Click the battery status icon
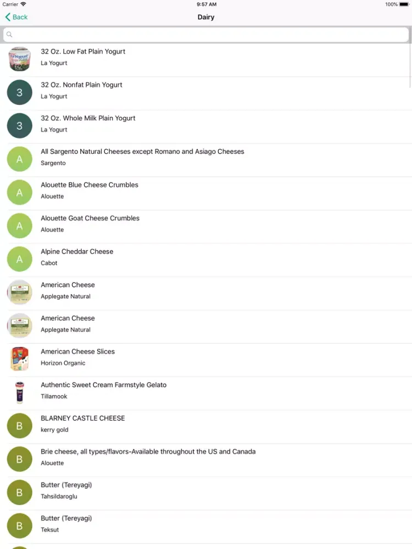Viewport: 412px width, 549px height. (405, 4)
